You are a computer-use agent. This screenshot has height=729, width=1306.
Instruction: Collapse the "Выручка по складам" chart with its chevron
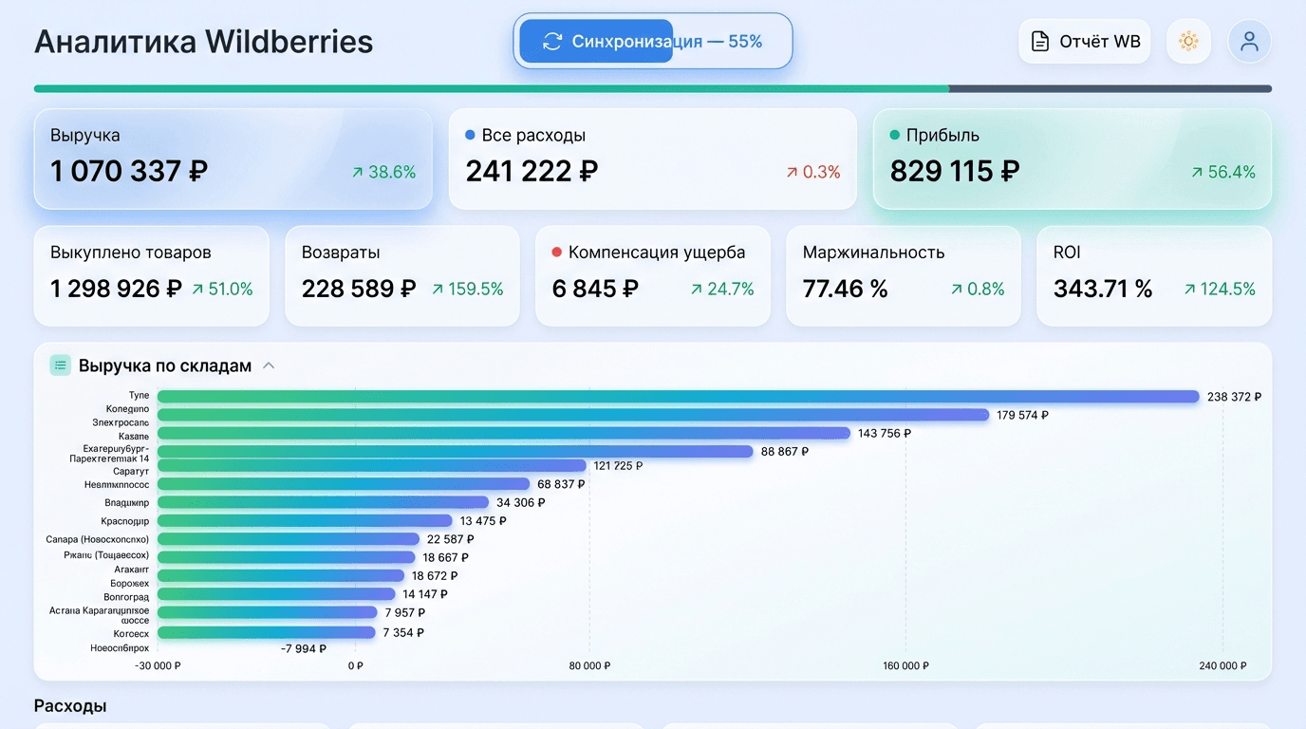pos(269,364)
